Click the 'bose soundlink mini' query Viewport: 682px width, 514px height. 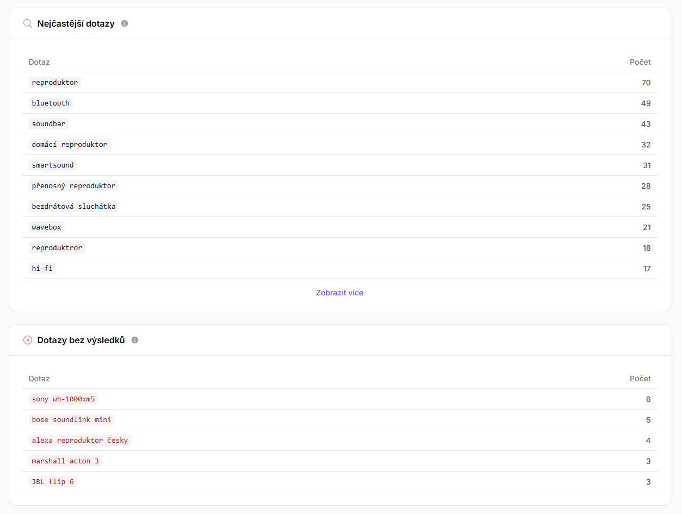click(71, 420)
